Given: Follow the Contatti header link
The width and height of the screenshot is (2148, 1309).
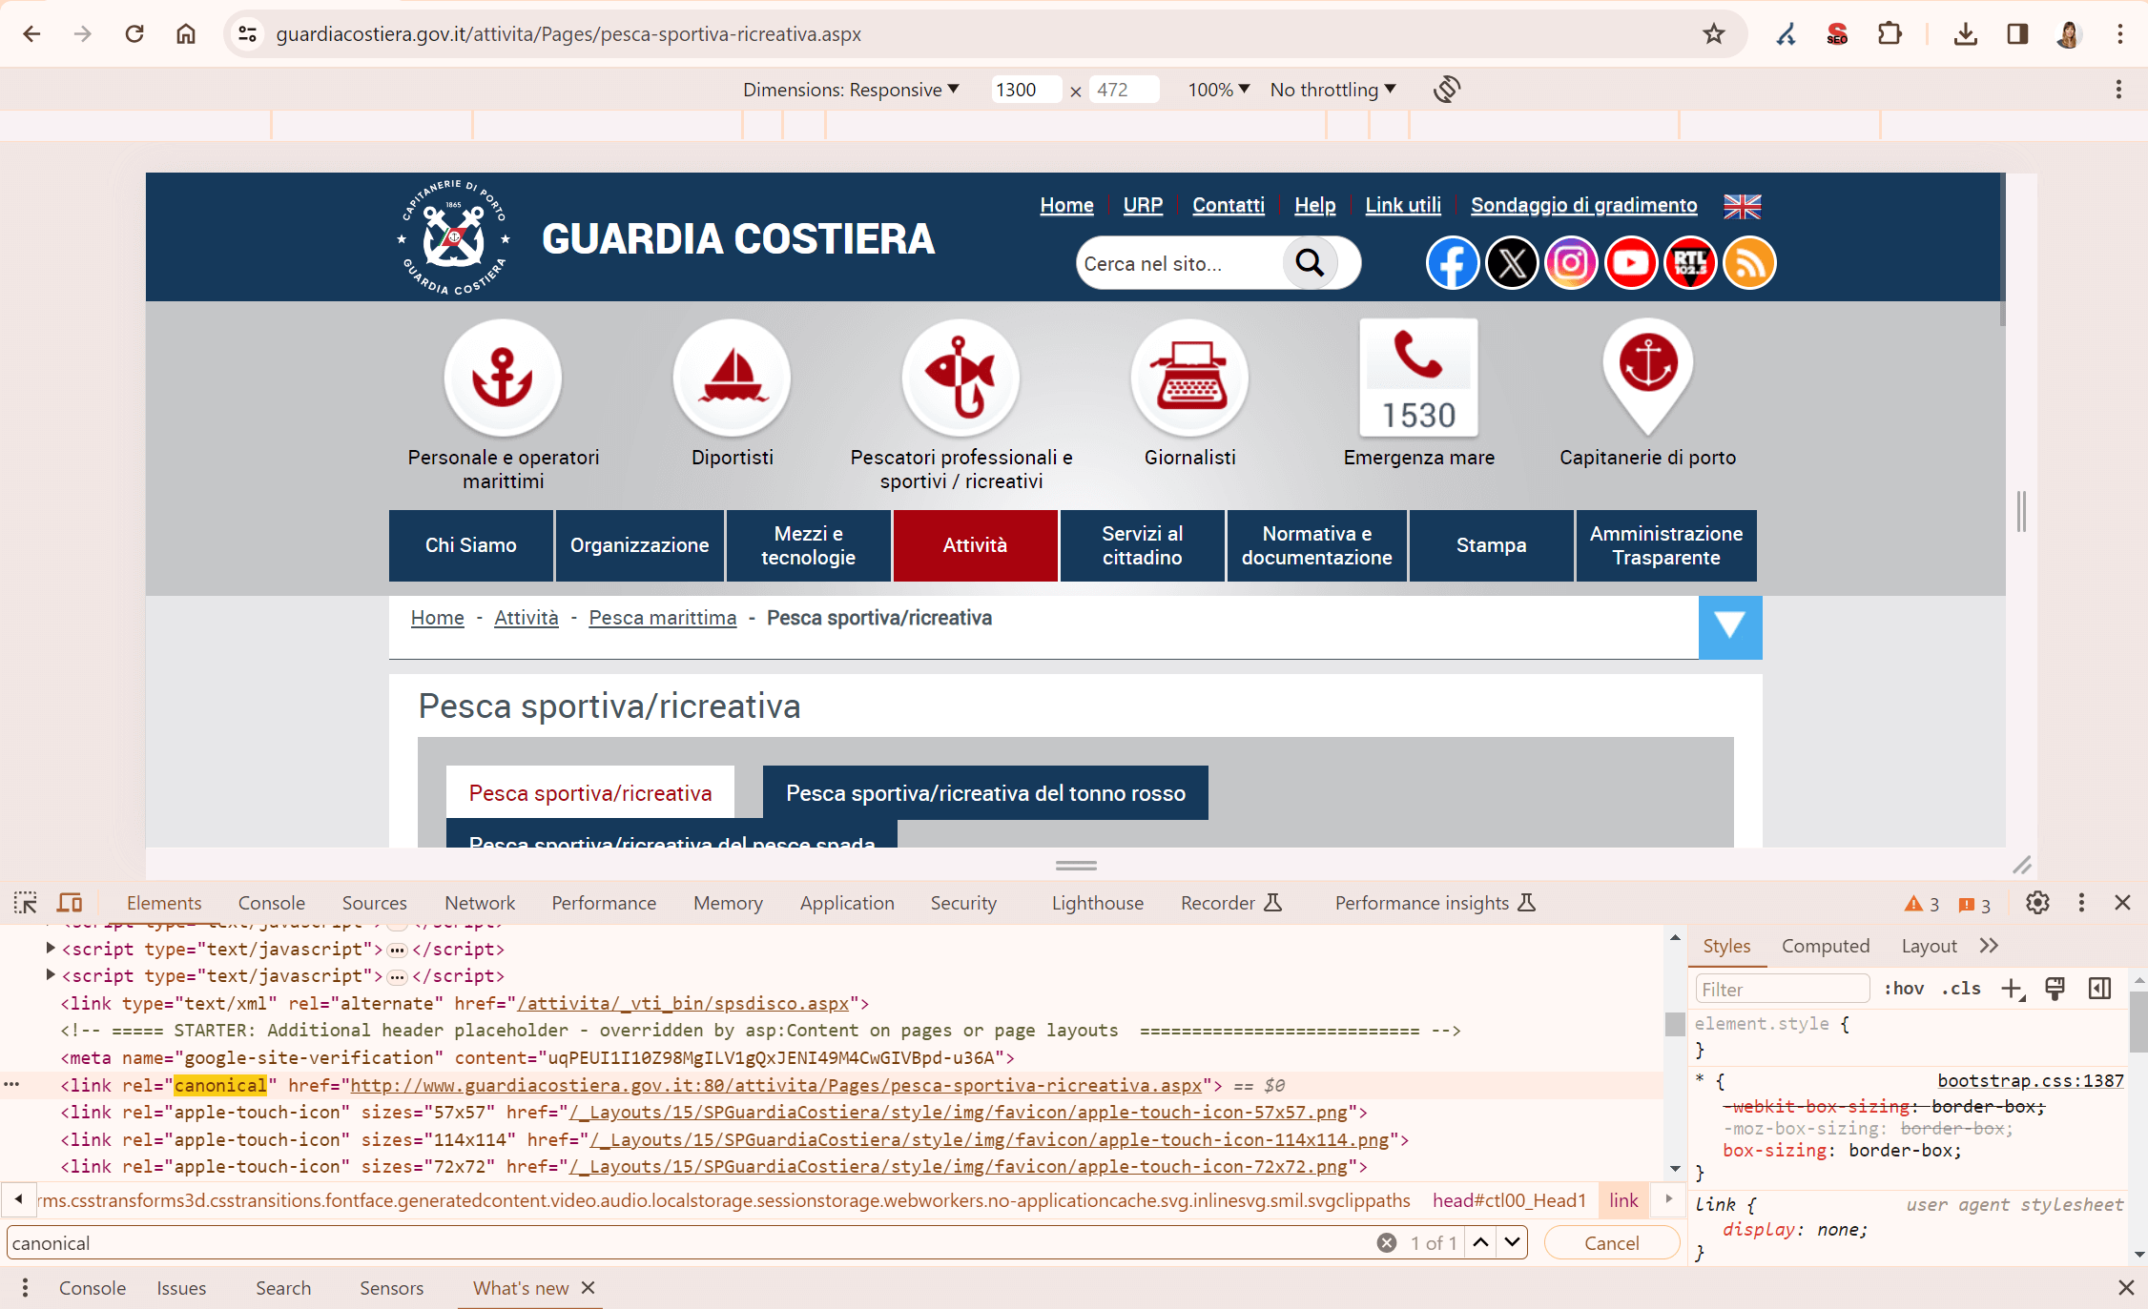Looking at the screenshot, I should point(1228,205).
